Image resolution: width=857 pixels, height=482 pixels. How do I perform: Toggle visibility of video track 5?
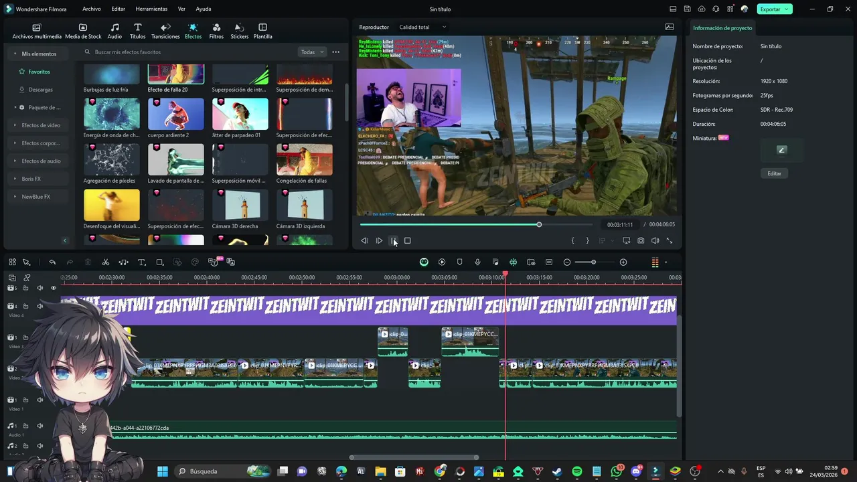pyautogui.click(x=54, y=288)
